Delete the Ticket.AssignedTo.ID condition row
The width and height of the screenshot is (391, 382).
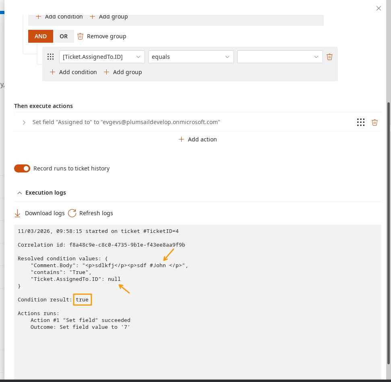point(329,57)
